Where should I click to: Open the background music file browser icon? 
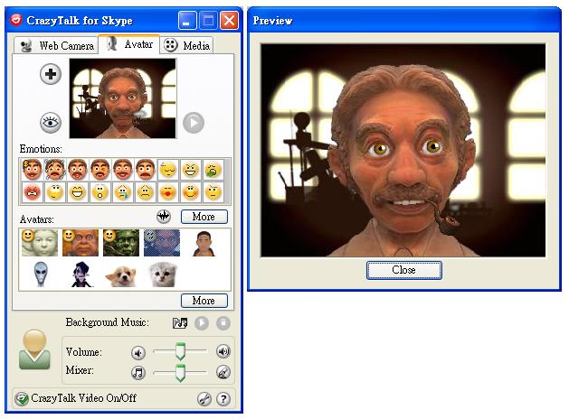click(180, 322)
